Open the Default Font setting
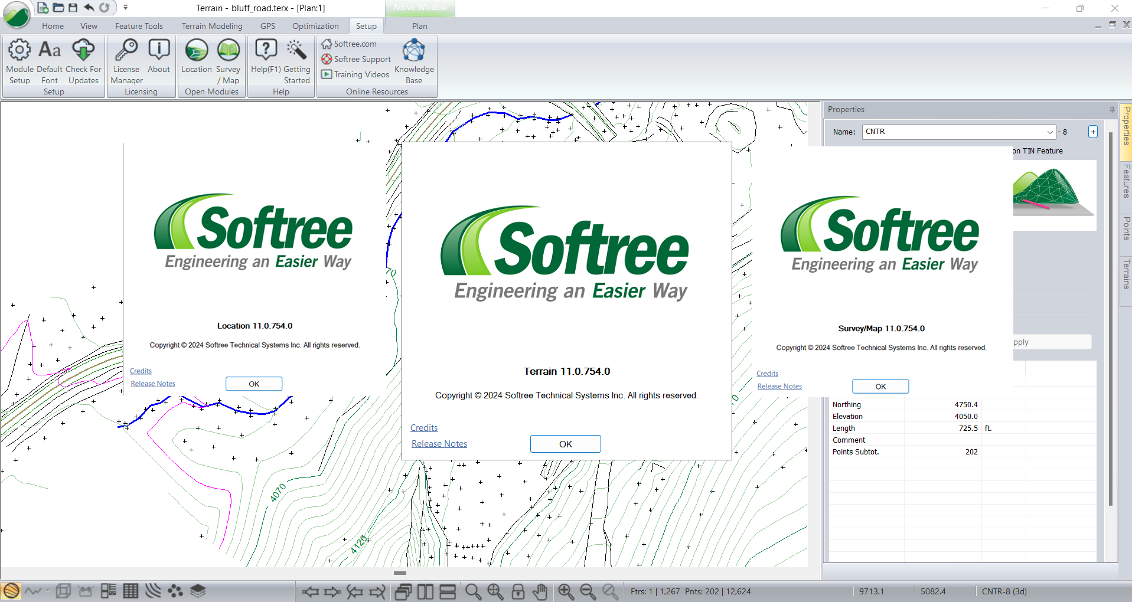The width and height of the screenshot is (1132, 602). click(50, 61)
